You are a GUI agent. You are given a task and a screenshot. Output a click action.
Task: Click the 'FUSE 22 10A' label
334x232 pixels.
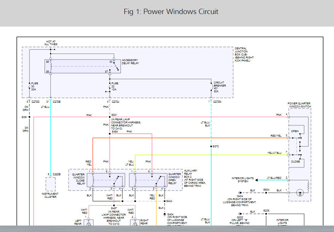pos(115,87)
